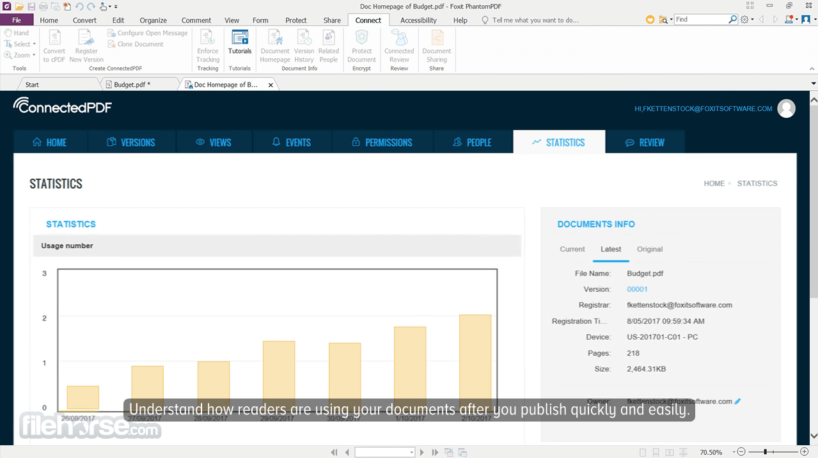Viewport: 818px width, 458px height.
Task: Select the Original tab in Documents Info
Action: [x=650, y=249]
